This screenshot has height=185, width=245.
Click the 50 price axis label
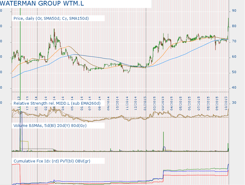pyautogui.click(x=234, y=72)
